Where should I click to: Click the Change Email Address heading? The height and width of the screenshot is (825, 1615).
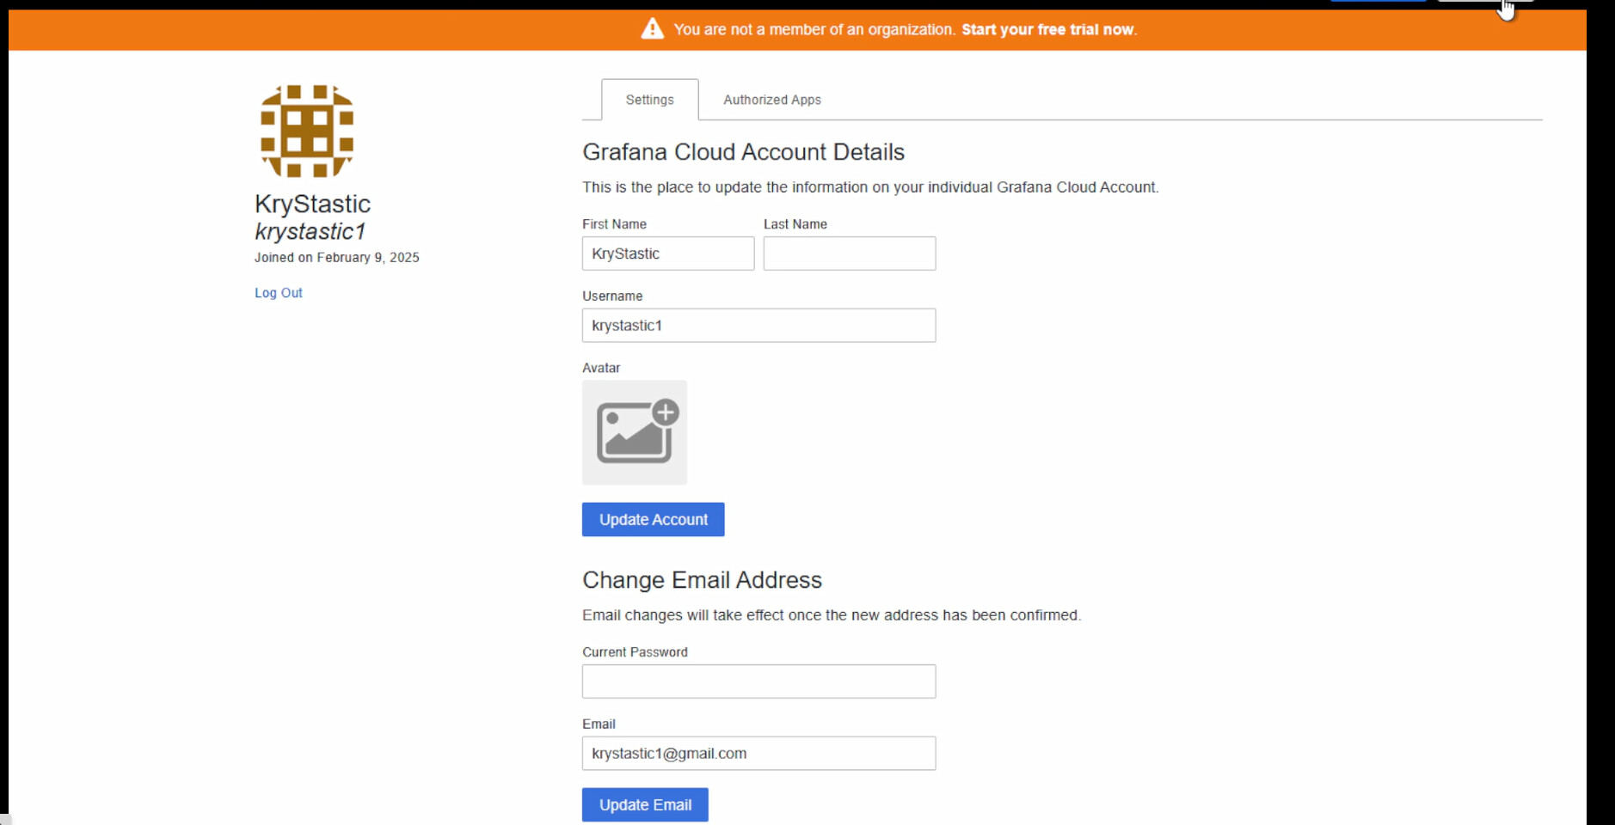click(x=702, y=580)
